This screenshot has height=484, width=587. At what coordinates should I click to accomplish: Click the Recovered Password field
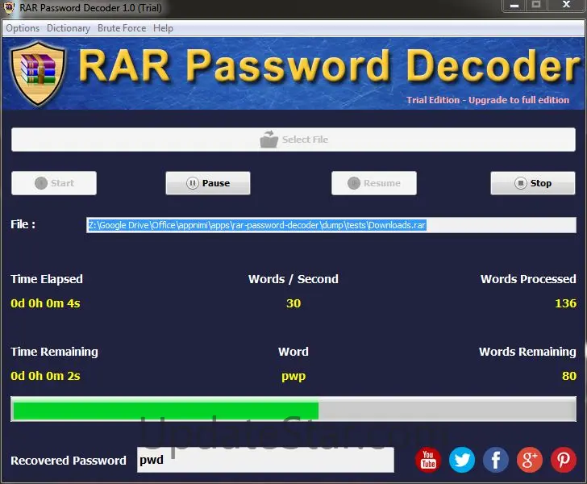point(265,460)
